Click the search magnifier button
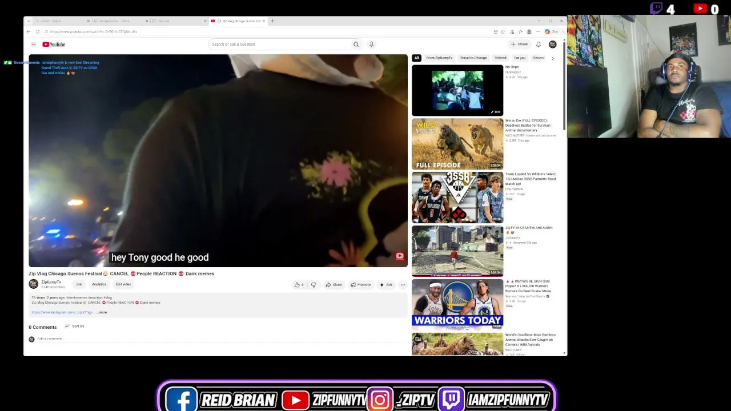 356,45
